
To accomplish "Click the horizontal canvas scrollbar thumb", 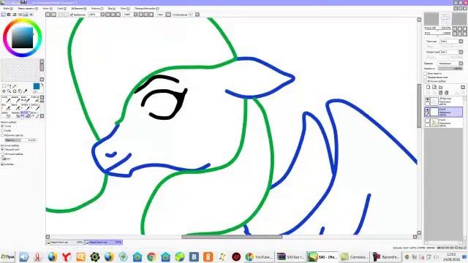I will pos(232,237).
